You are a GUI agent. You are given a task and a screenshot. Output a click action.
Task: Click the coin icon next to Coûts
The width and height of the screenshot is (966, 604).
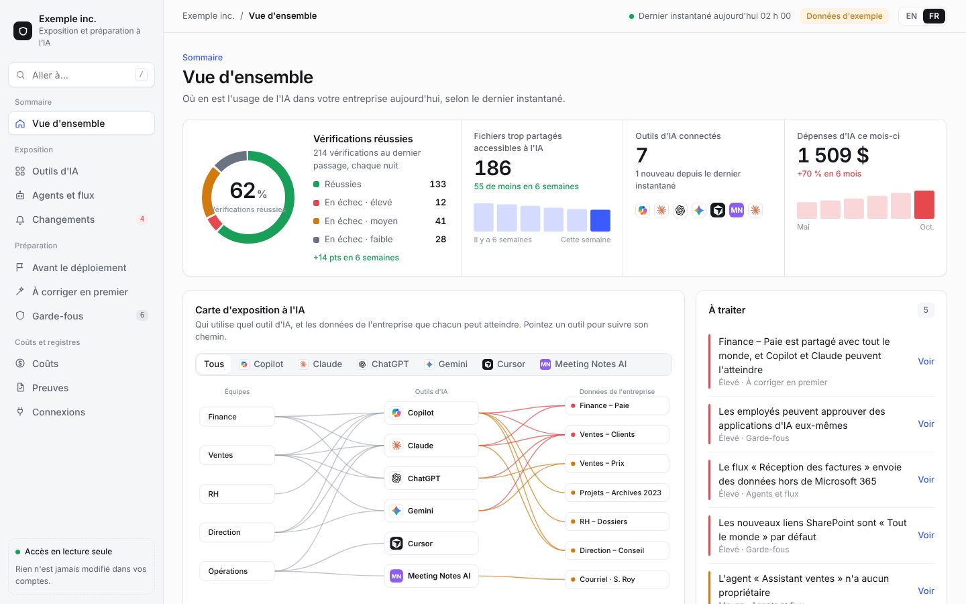[20, 364]
